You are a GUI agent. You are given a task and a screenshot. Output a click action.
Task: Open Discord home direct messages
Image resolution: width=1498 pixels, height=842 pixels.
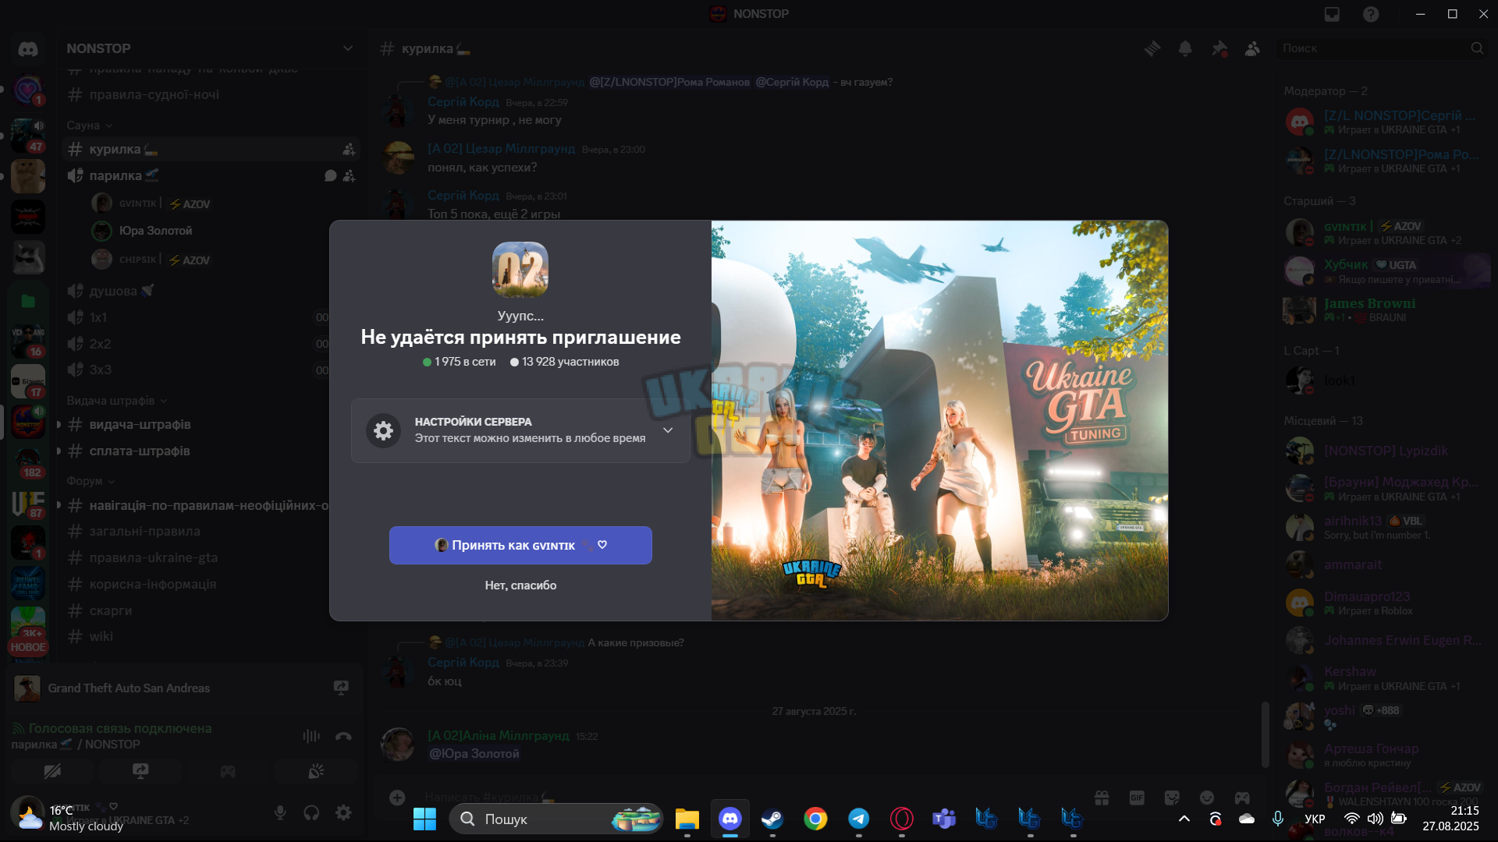click(28, 49)
